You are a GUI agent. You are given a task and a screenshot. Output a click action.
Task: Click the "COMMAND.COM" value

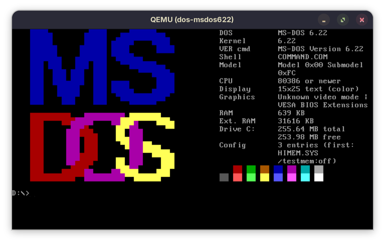(303, 57)
